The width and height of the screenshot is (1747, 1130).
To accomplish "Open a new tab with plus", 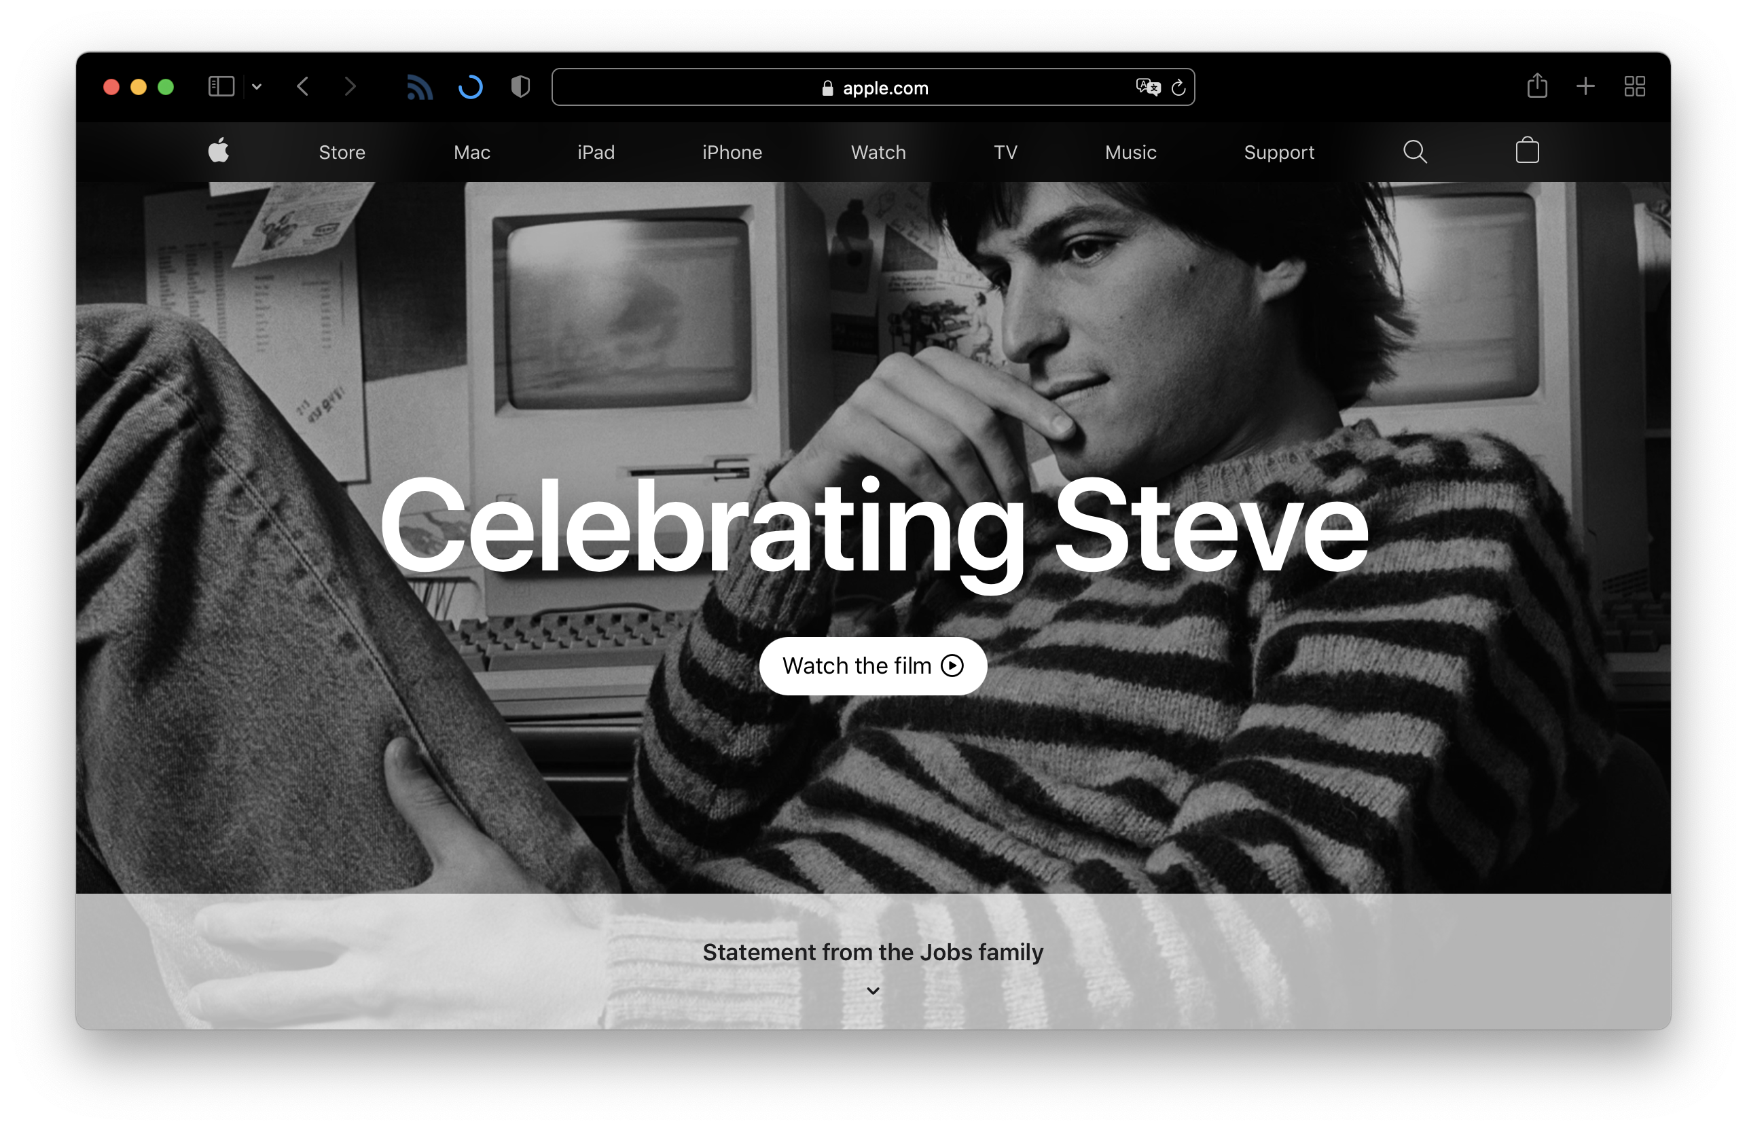I will 1585,87.
